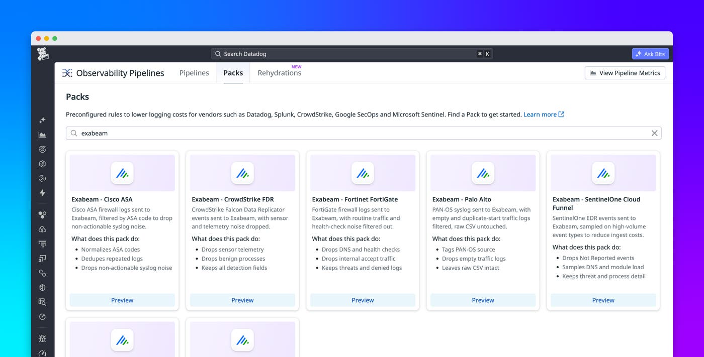Click the packs filter field containing exabeam
The width and height of the screenshot is (704, 357).
pos(364,133)
